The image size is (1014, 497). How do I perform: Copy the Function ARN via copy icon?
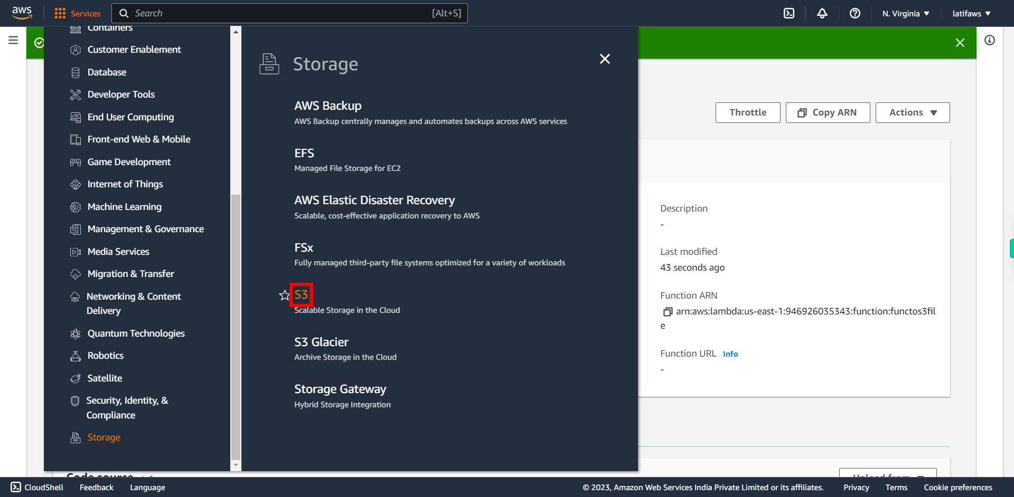click(668, 312)
